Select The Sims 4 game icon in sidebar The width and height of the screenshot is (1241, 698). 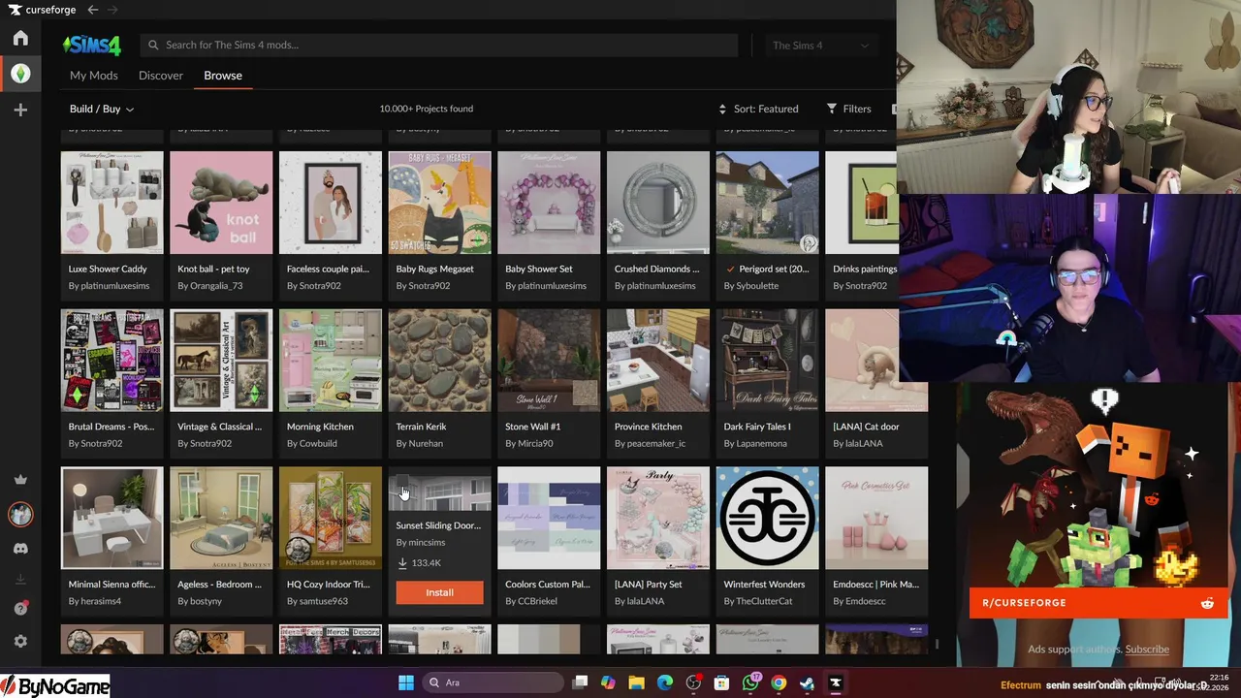20,74
